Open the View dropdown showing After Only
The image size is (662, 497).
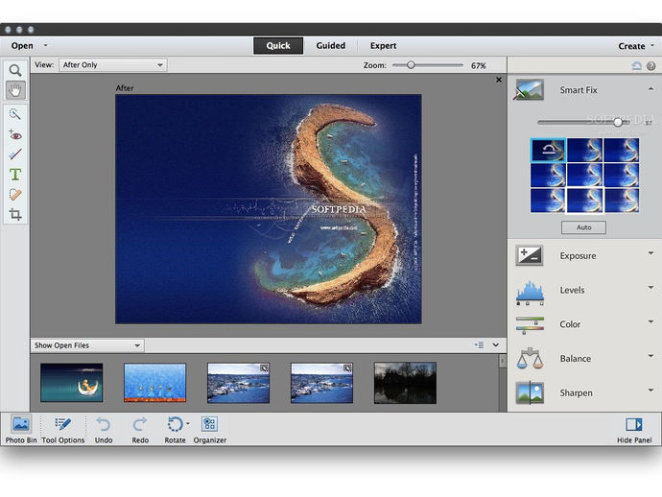click(112, 65)
